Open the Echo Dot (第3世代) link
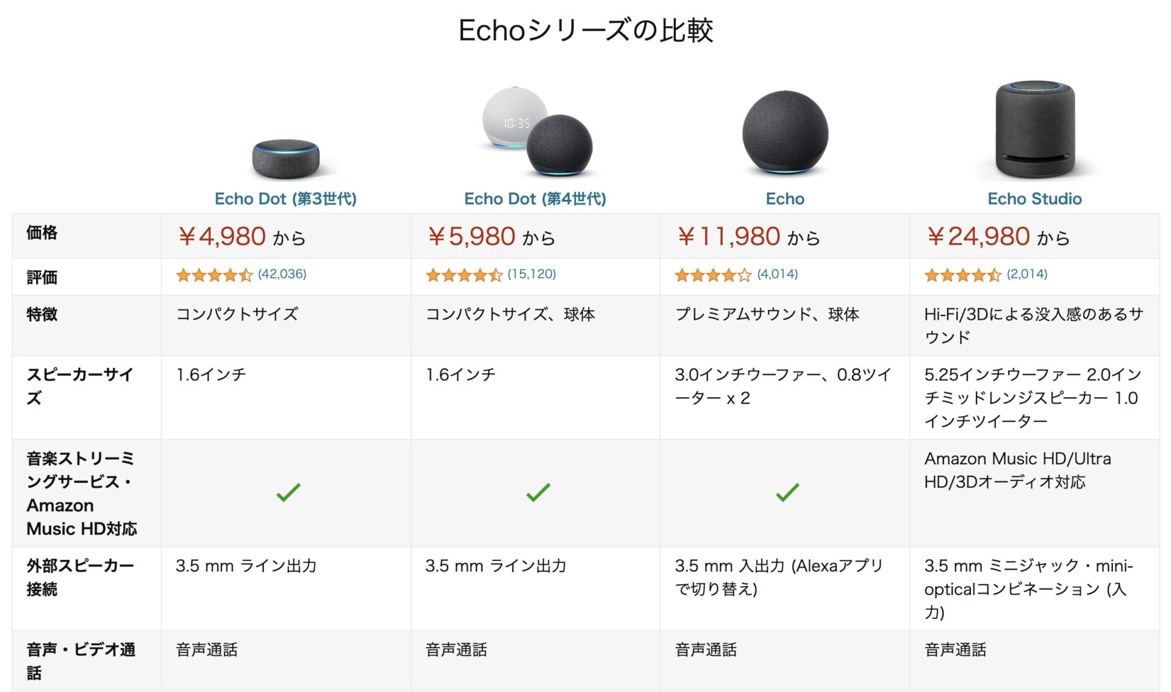Viewport: 1171px width, 692px height. click(285, 199)
